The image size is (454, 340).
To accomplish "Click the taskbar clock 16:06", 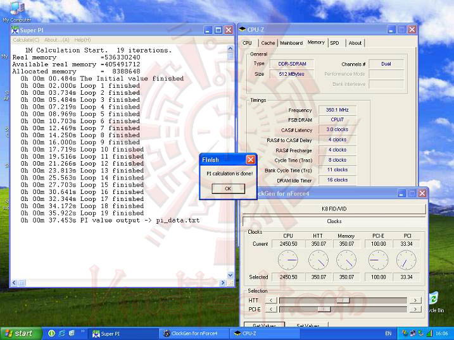I will 441,333.
